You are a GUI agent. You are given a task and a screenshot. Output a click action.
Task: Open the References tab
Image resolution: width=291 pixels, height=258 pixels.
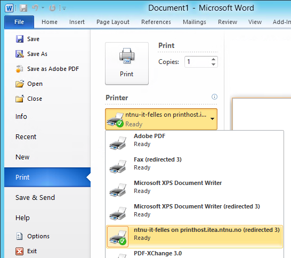156,22
